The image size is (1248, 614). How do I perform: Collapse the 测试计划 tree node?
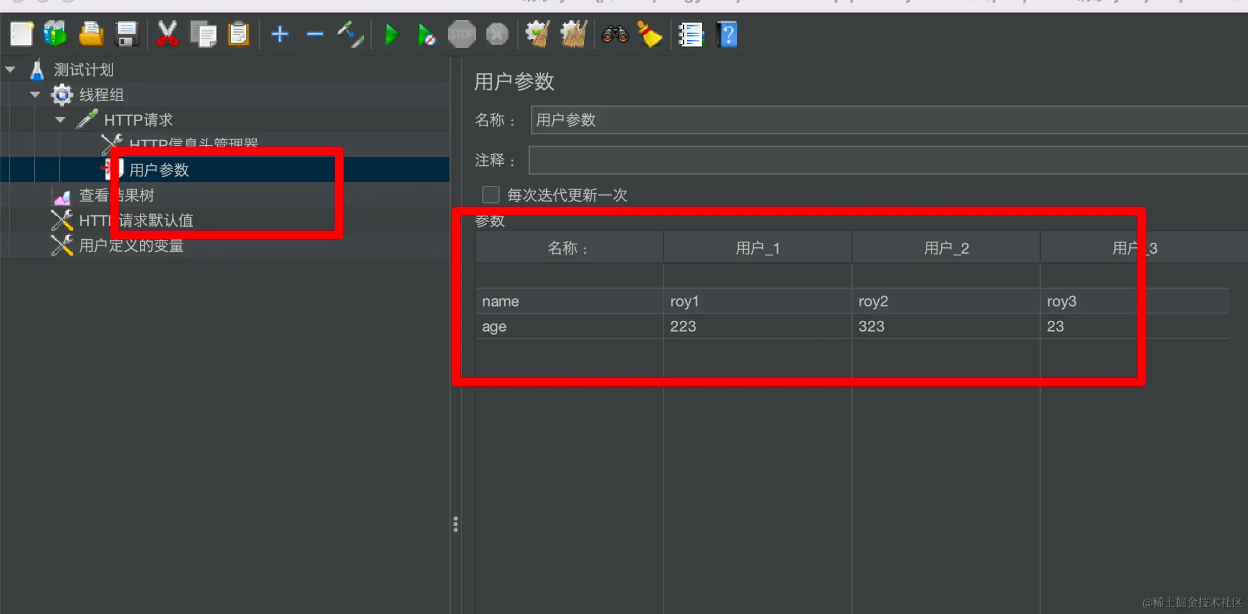[10, 70]
